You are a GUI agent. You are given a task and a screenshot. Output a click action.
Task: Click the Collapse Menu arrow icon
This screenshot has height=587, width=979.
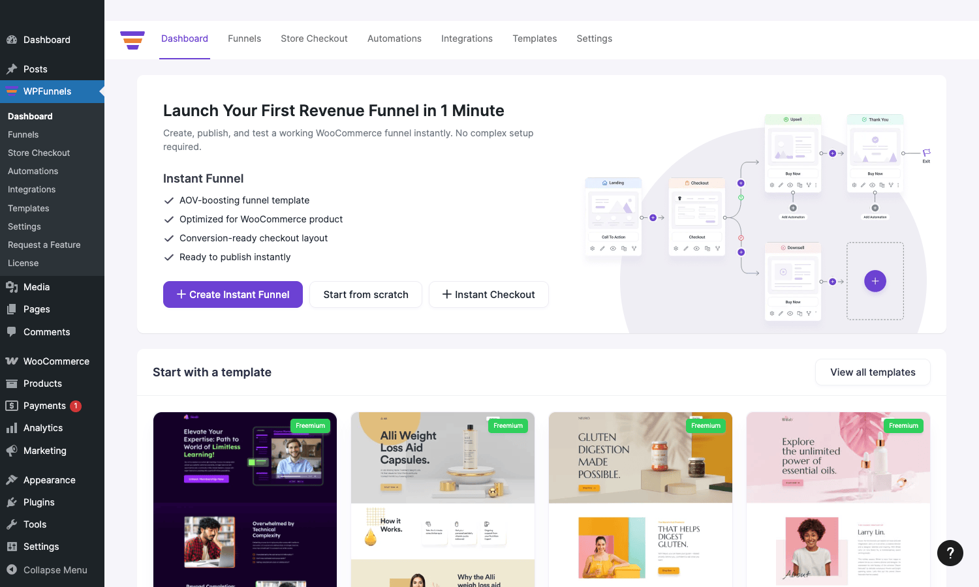click(x=12, y=570)
